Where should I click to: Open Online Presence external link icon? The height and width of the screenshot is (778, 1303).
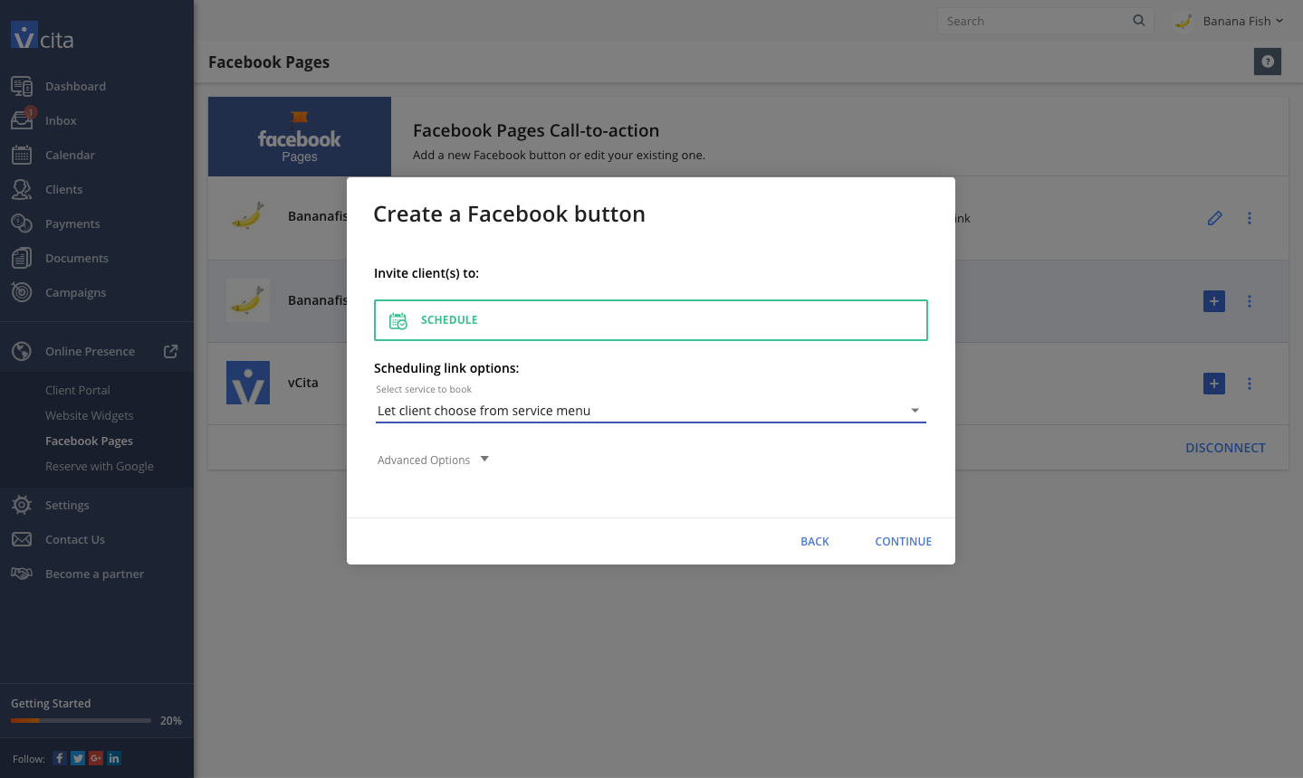coord(170,351)
